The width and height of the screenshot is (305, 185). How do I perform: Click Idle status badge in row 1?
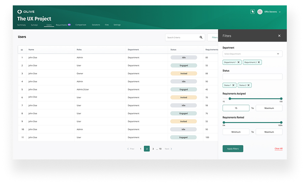tap(184, 58)
